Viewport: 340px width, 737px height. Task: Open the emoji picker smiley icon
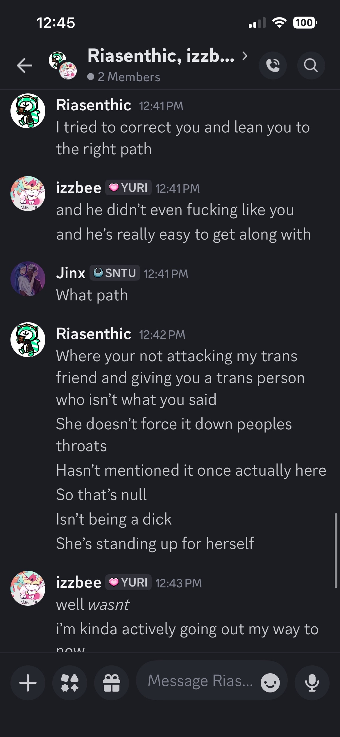coord(270,683)
